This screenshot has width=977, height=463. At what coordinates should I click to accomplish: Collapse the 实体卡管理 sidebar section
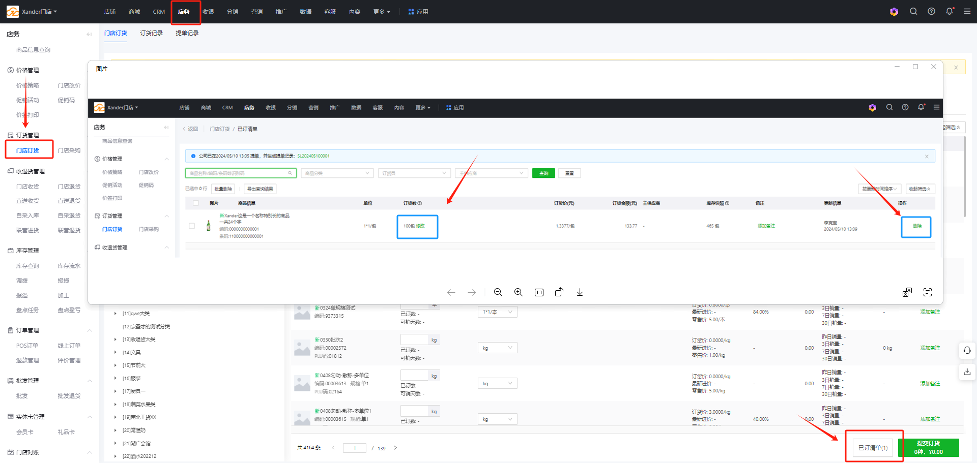[x=90, y=417]
